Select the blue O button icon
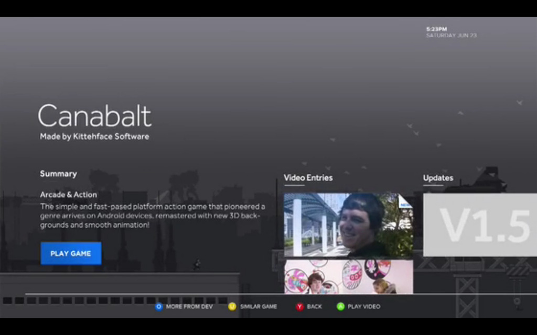The width and height of the screenshot is (537, 335). [158, 307]
